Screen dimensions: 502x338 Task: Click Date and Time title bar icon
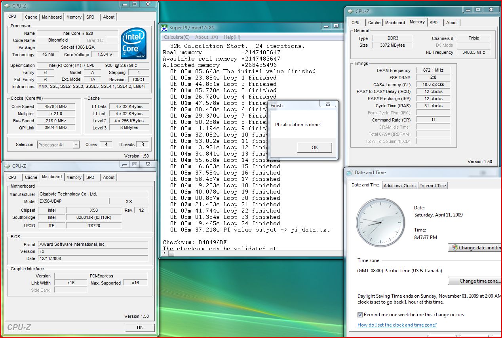[x=349, y=173]
